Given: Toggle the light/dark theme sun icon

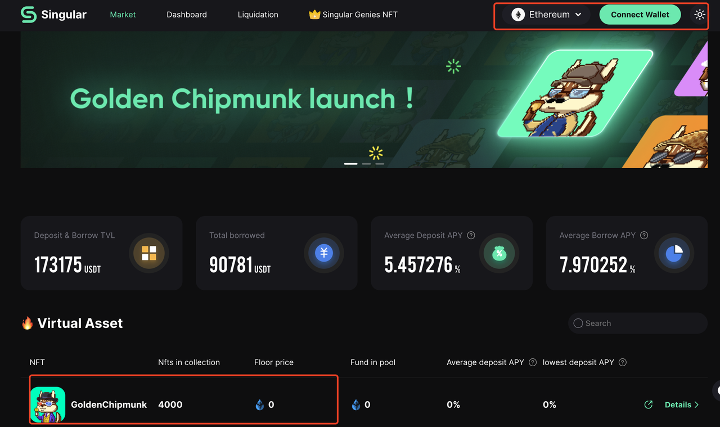Looking at the screenshot, I should click(700, 15).
